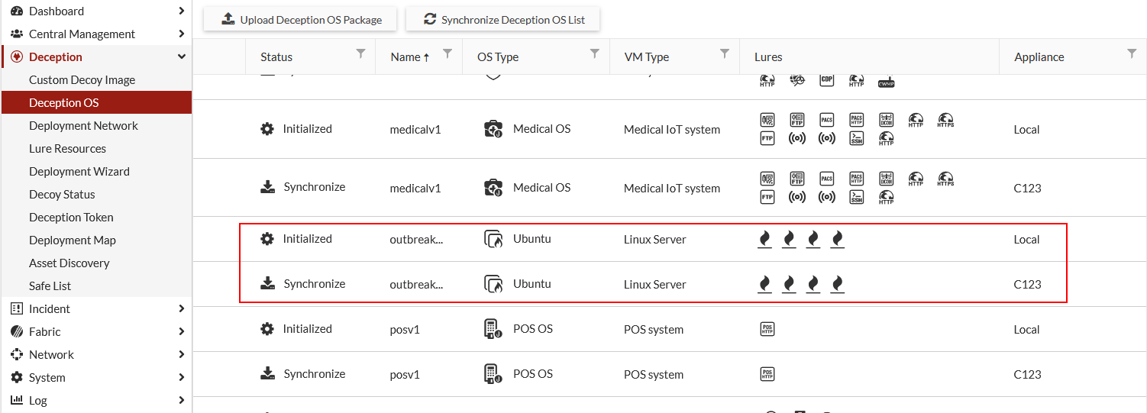Click Ubuntu OS icon in C123 outbreak row
The width and height of the screenshot is (1147, 413).
point(493,284)
